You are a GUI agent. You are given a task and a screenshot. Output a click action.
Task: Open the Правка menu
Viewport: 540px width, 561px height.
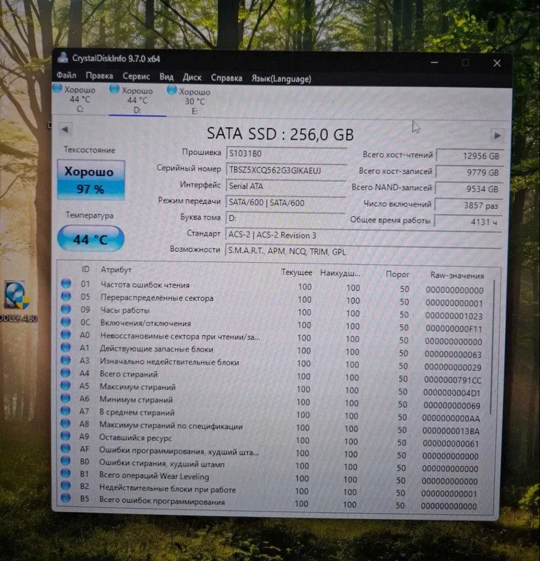coord(99,76)
